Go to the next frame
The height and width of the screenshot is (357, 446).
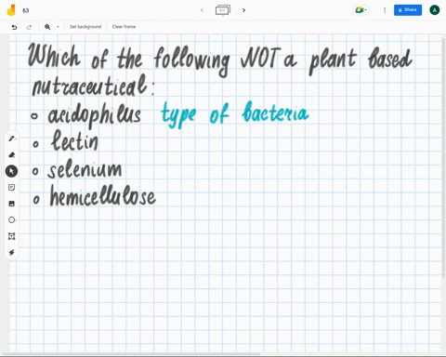pos(243,10)
